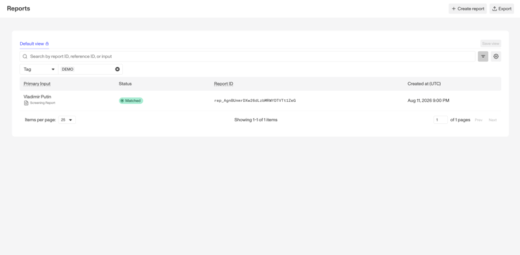520x255 pixels.
Task: Export the reports list
Action: tap(501, 8)
